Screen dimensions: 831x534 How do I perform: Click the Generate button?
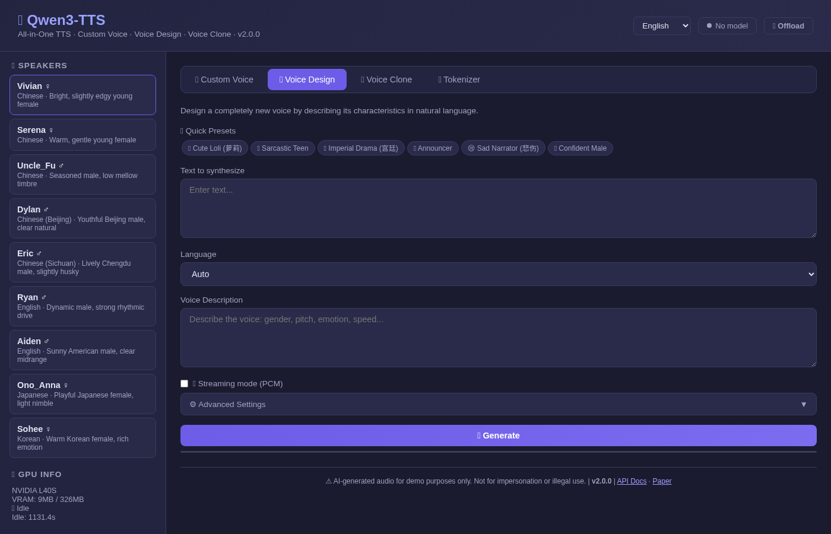click(x=499, y=436)
